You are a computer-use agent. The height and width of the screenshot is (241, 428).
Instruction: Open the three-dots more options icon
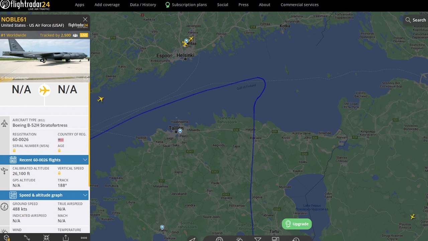pos(84,238)
